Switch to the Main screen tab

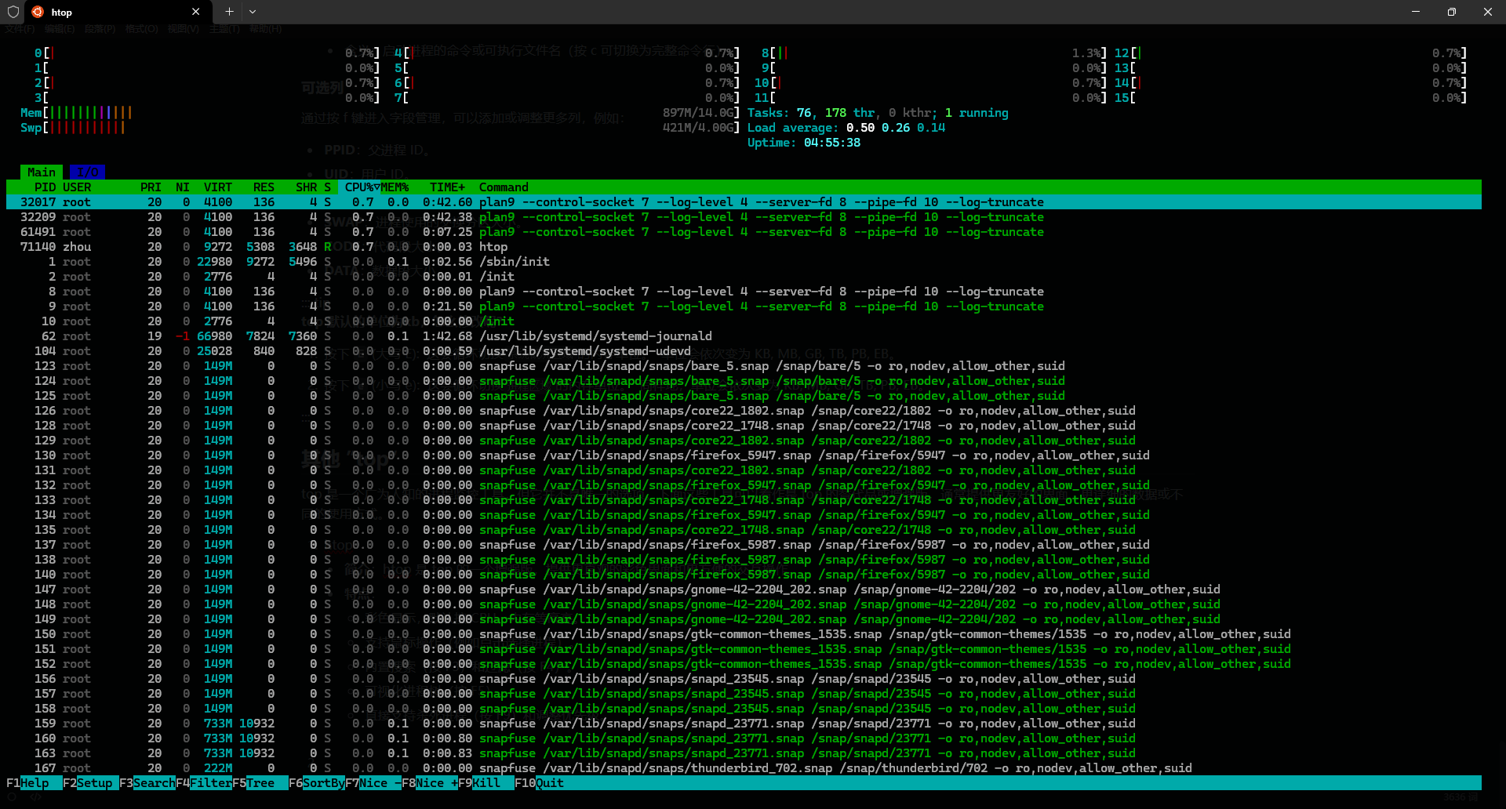click(42, 172)
